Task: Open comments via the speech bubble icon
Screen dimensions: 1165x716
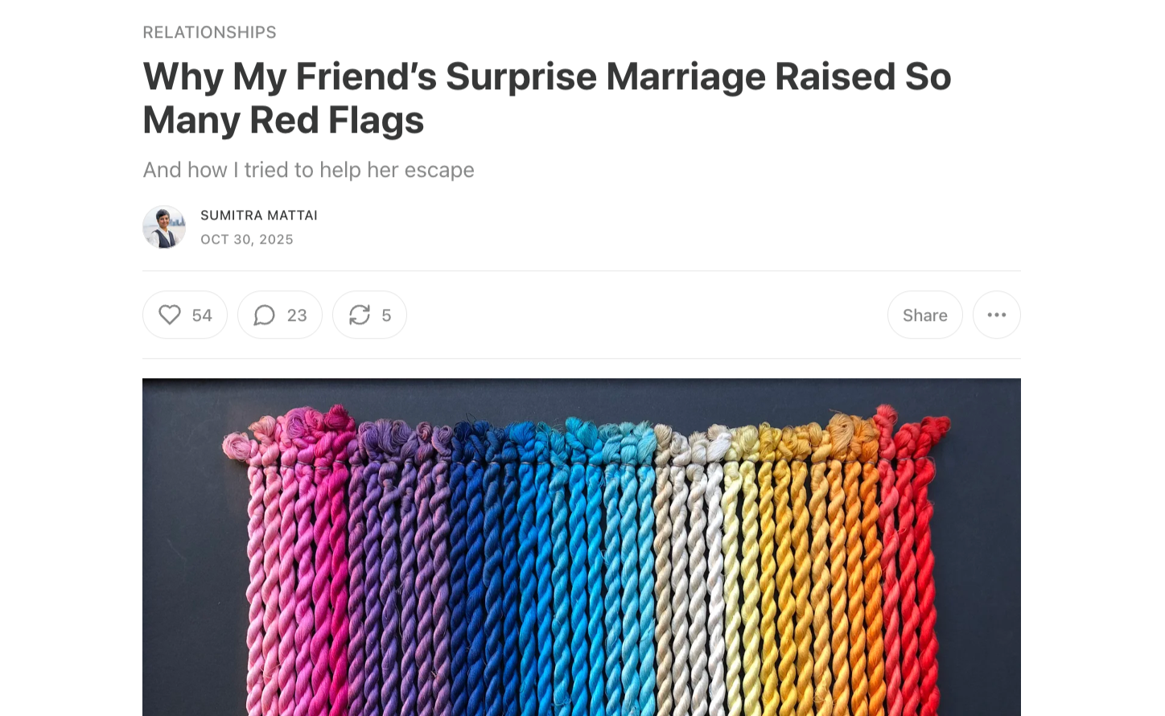Action: coord(265,315)
